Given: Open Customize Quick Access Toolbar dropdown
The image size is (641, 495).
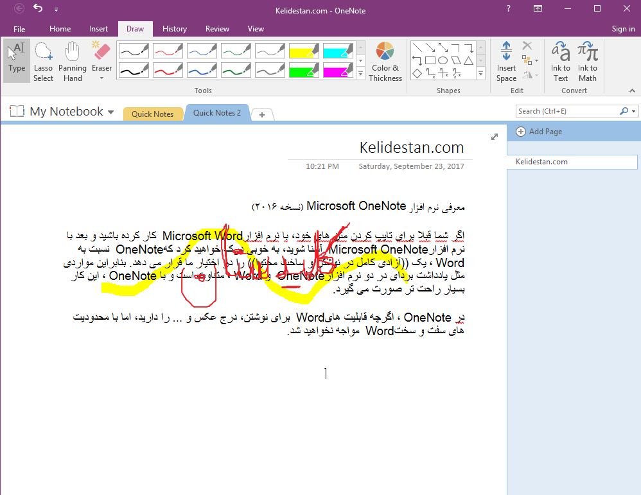Looking at the screenshot, I should tap(56, 9).
